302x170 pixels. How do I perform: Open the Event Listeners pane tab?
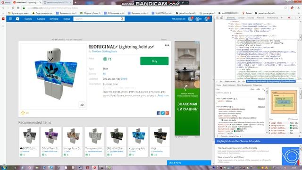click(229, 85)
